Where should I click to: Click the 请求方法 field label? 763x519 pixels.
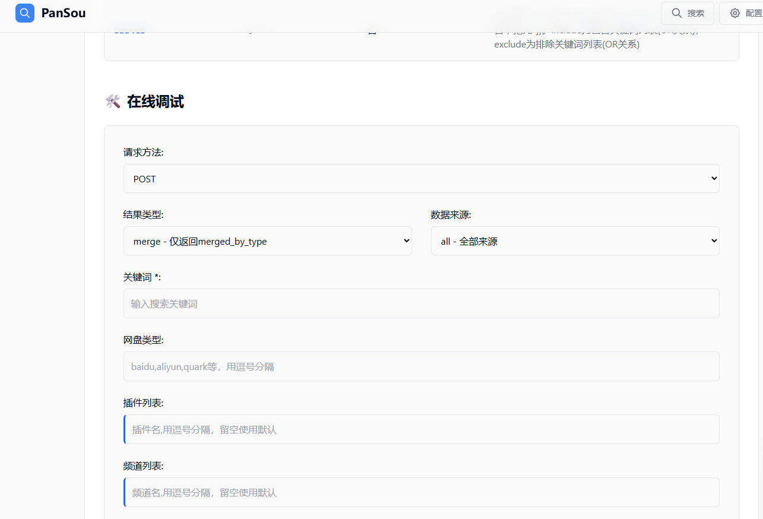point(143,153)
